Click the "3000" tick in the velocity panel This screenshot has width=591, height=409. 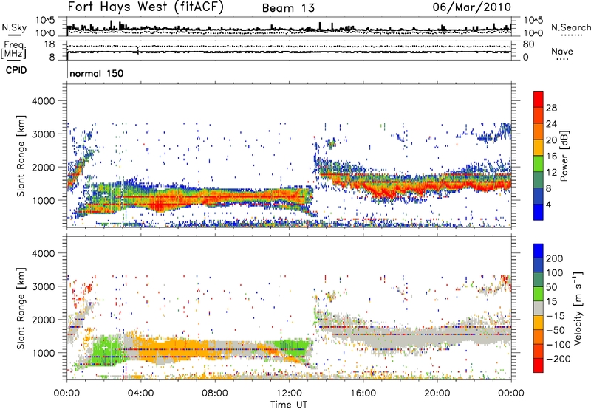tap(43, 286)
